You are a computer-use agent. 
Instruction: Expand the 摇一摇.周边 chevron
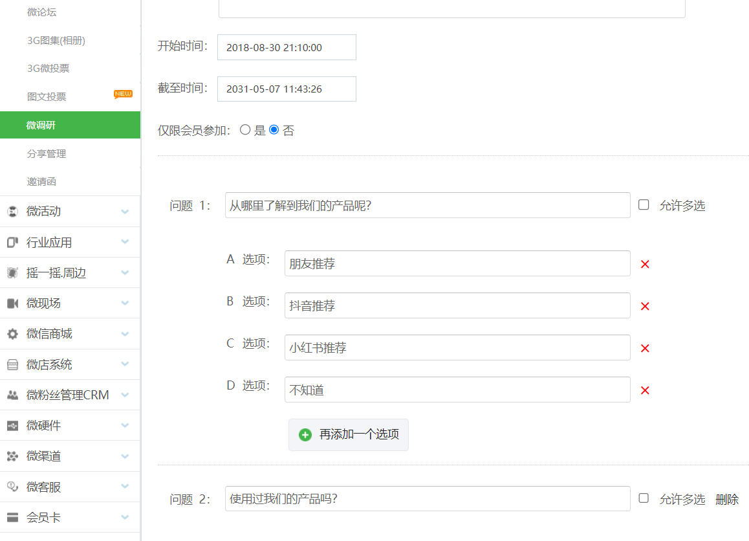125,273
